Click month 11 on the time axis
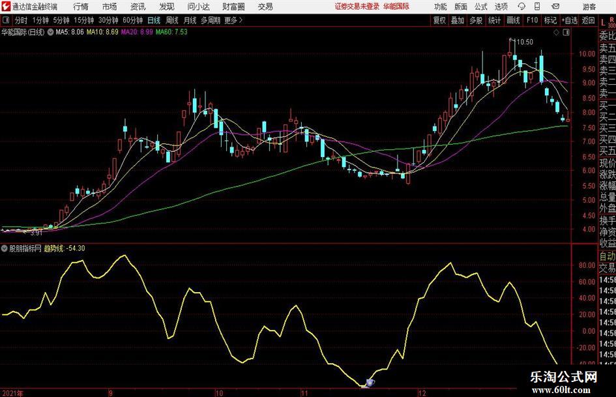The width and height of the screenshot is (616, 397). click(304, 393)
